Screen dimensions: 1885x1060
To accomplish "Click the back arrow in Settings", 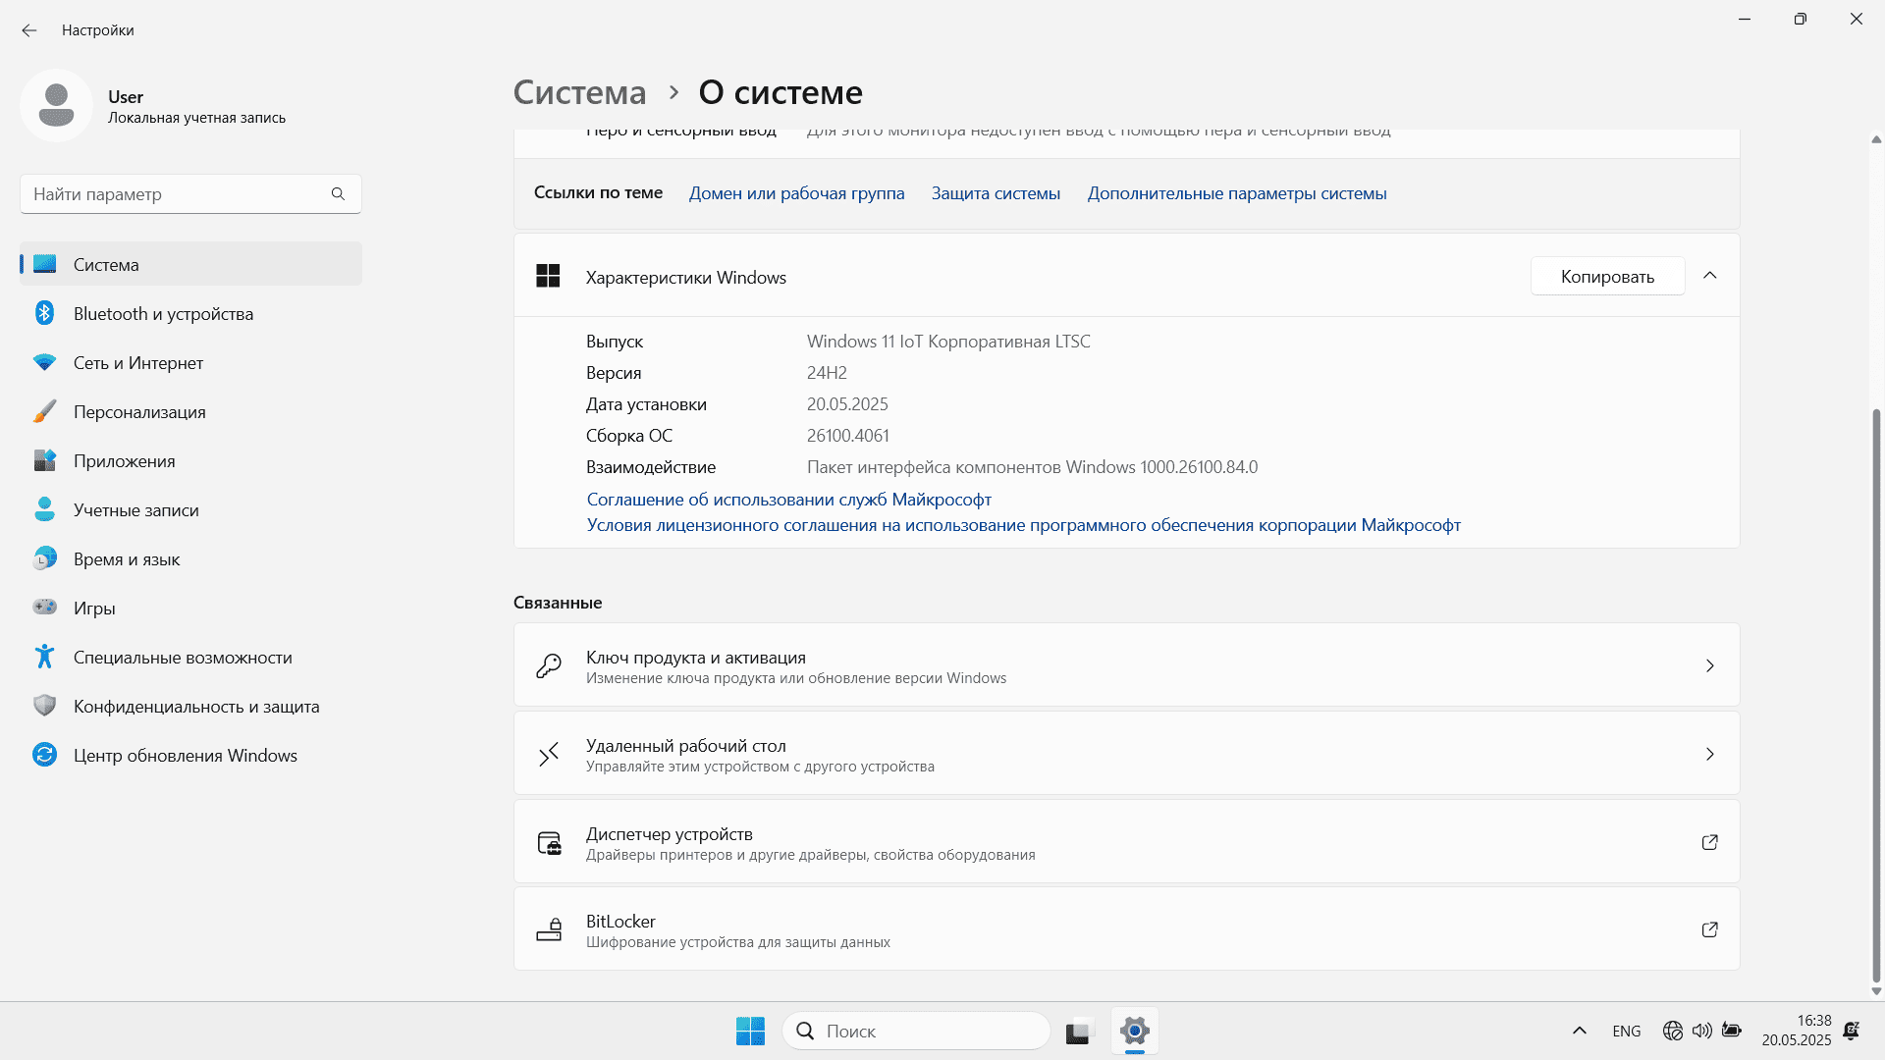I will (x=29, y=30).
